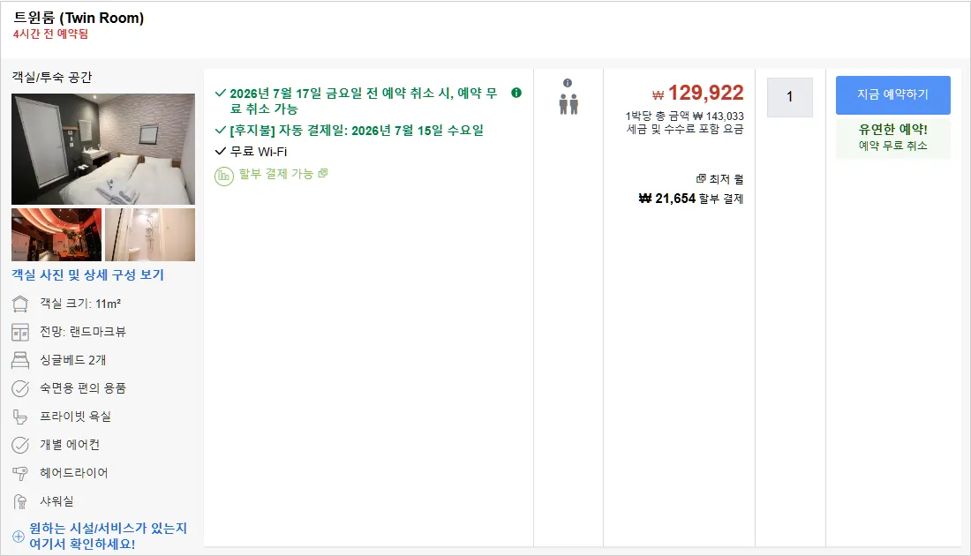Image resolution: width=971 pixels, height=556 pixels.
Task: Click the shower room icon
Action: click(x=20, y=501)
